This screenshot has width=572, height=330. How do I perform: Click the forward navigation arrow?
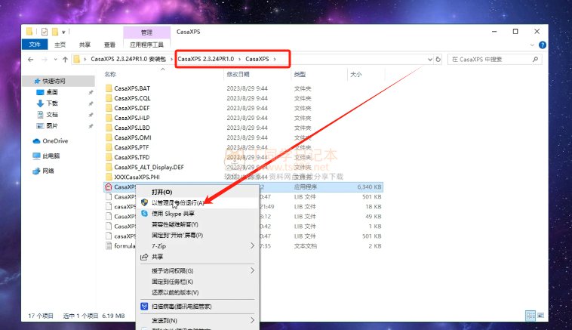[x=45, y=59]
